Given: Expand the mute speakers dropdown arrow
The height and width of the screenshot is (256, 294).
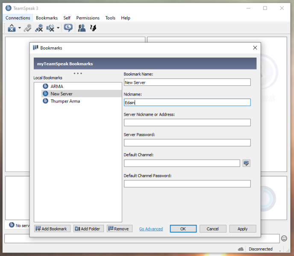Looking at the screenshot, I should [58, 29].
